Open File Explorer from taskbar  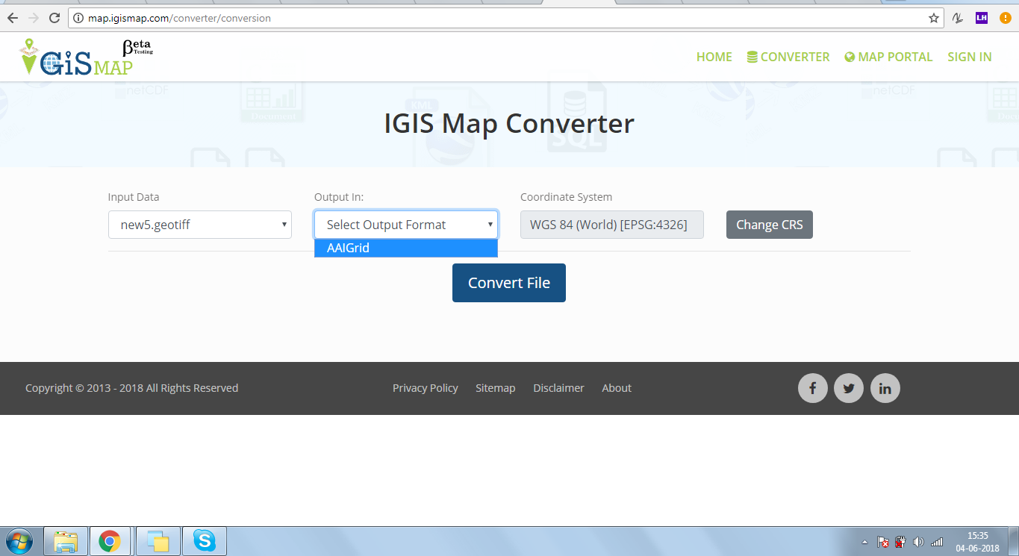pyautogui.click(x=66, y=540)
